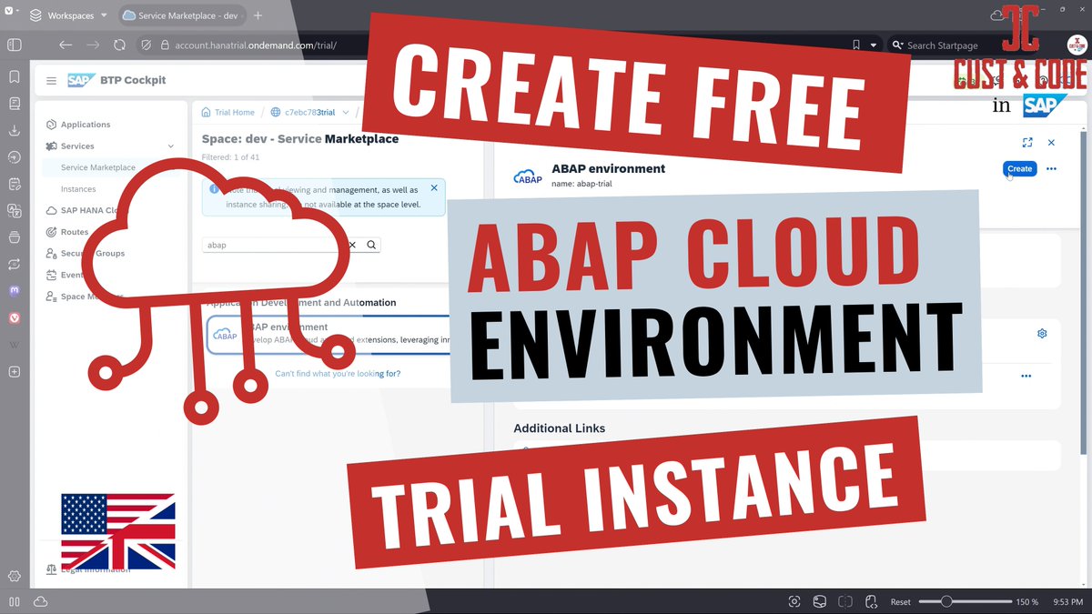Open the Bookmarks side panel
This screenshot has width=1092, height=614.
[x=14, y=77]
